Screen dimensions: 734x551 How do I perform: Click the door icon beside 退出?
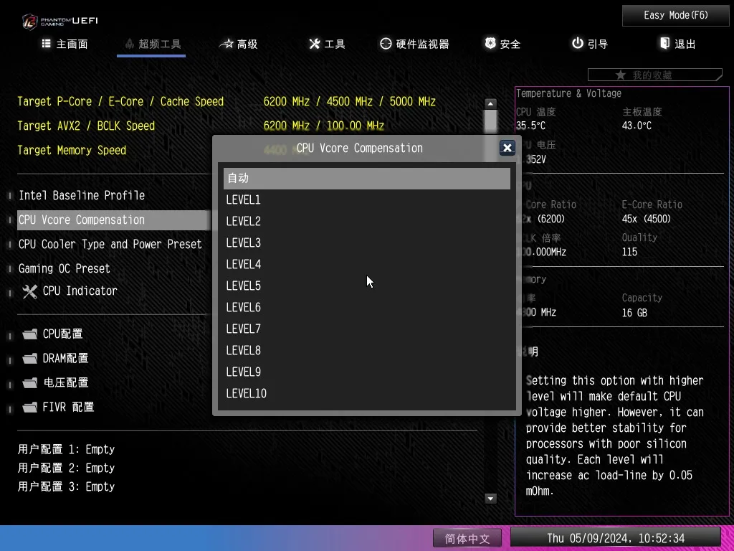coord(664,43)
